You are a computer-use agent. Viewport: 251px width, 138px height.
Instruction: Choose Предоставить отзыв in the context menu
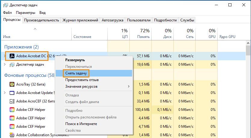[94, 80]
